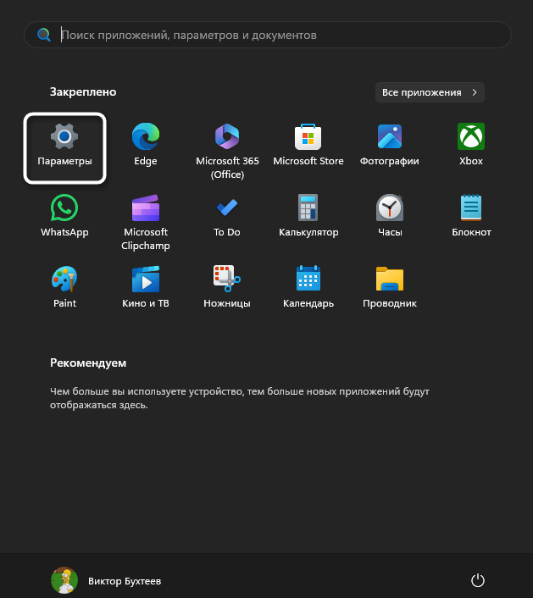
Task: Open Microsoft 365 (Office)
Action: [227, 151]
